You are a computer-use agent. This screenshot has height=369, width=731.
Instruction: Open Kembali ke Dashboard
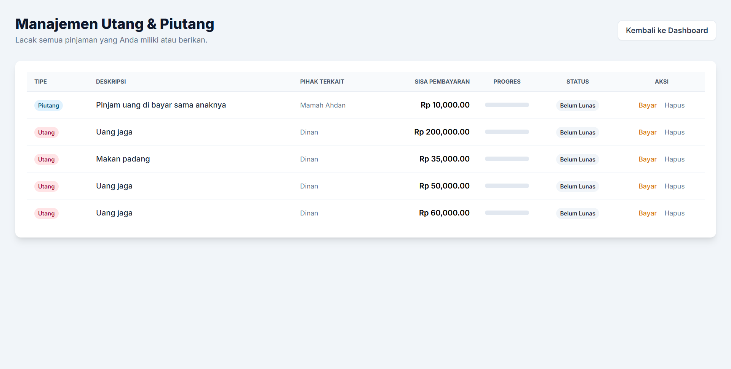tap(667, 30)
